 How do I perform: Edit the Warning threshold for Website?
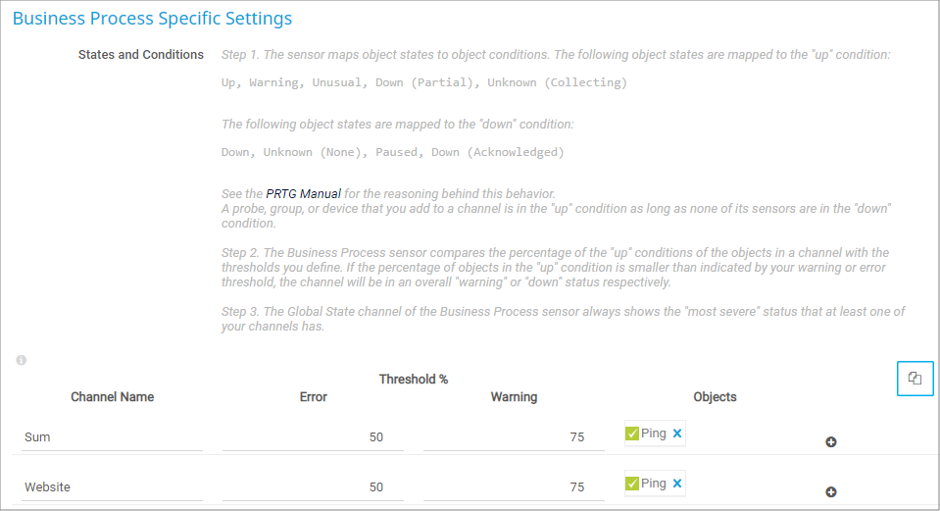pos(514,487)
